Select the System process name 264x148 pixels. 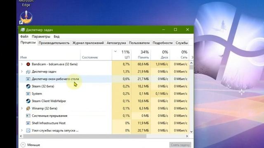pos(37,94)
